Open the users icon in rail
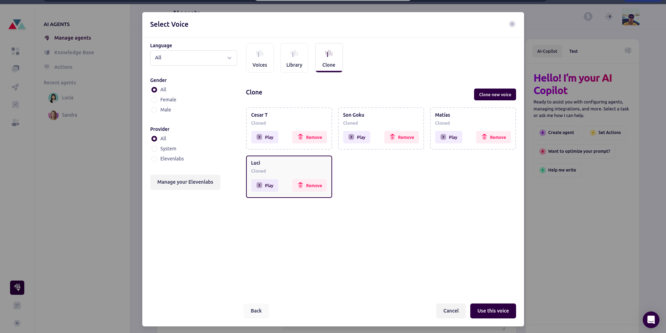666x333 pixels. coord(15,123)
